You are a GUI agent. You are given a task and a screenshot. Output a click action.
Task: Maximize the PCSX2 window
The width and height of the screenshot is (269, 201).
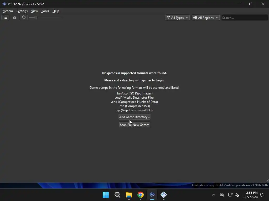click(251, 4)
